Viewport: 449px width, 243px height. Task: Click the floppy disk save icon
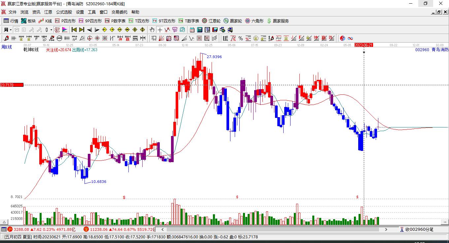(x=215, y=30)
